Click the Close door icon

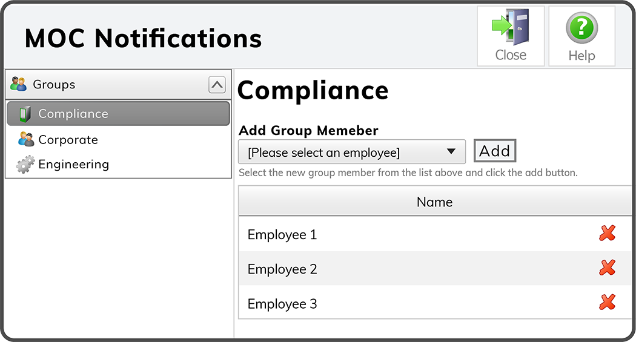511,27
